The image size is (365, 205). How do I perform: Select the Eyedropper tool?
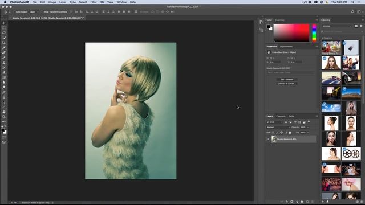[4, 48]
